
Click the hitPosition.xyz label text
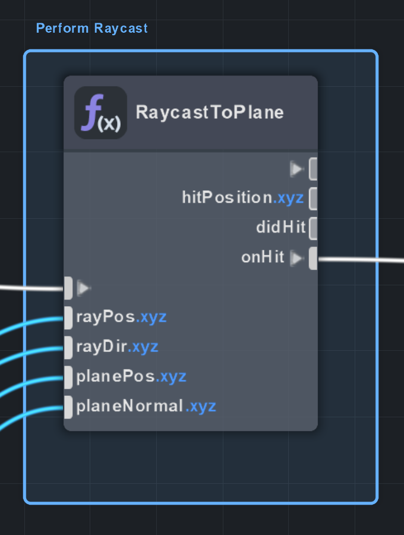(x=242, y=198)
